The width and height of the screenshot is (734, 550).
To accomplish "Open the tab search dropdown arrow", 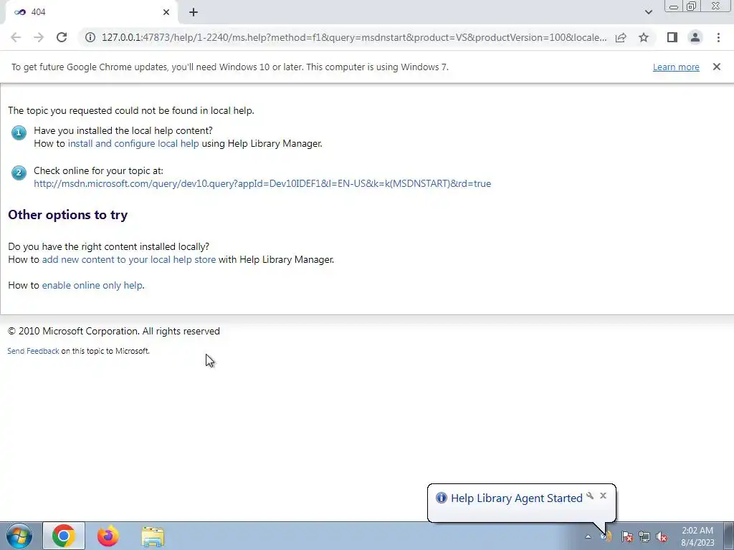I will coord(648,12).
